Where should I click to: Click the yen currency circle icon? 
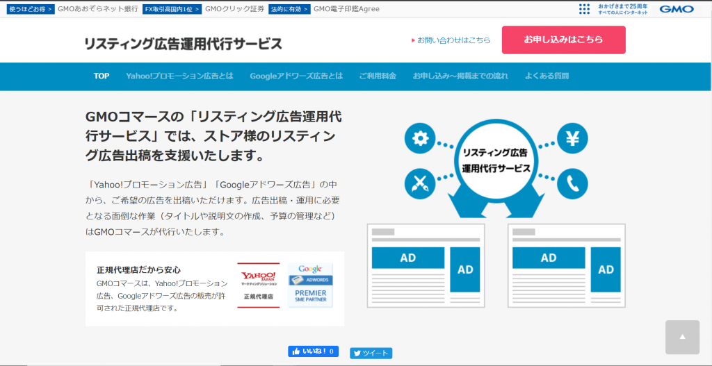tap(572, 138)
